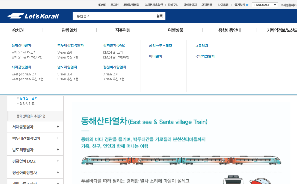
Task: Select the 기차역정보/노선도 main menu
Action: [282, 30]
